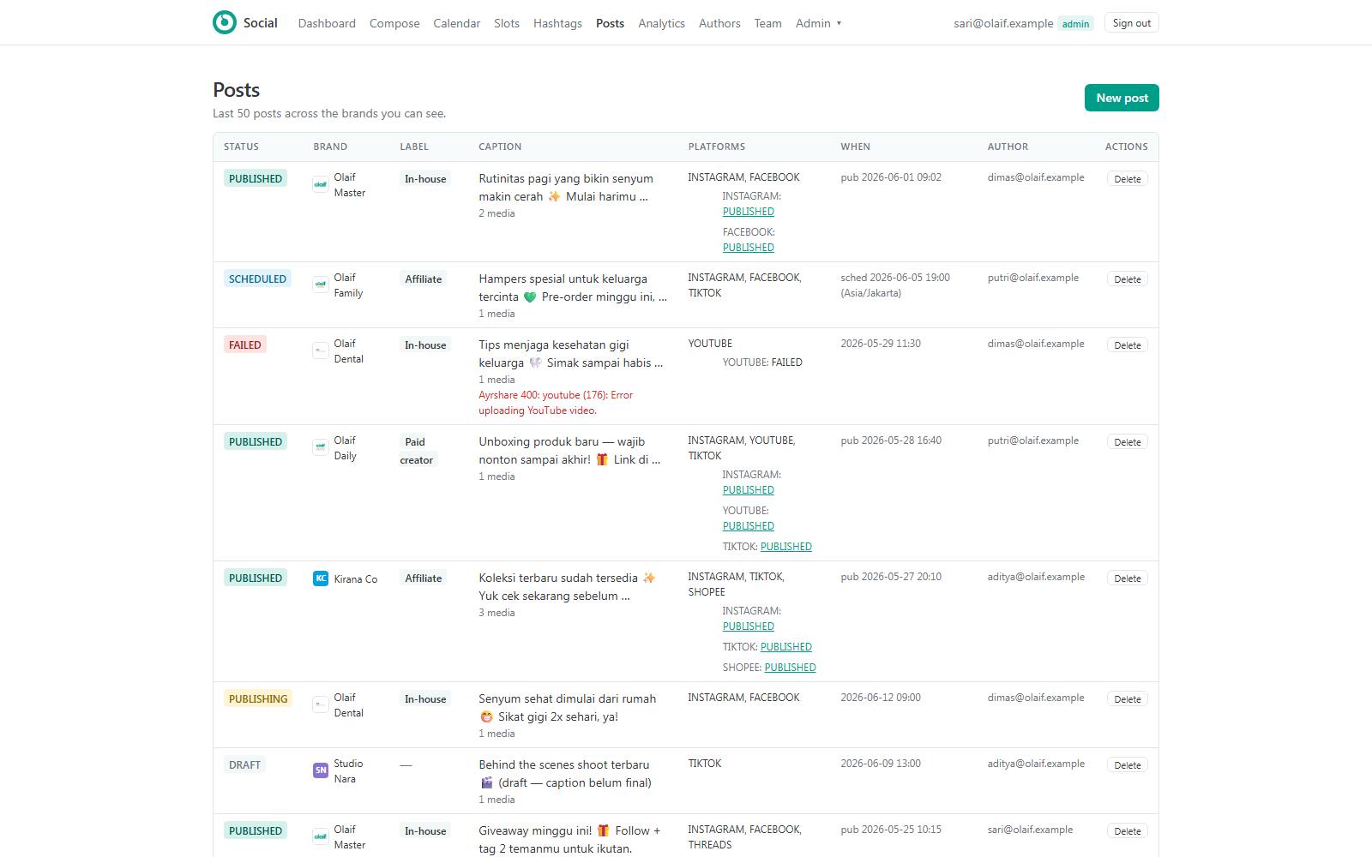Navigate to Slots

point(507,23)
